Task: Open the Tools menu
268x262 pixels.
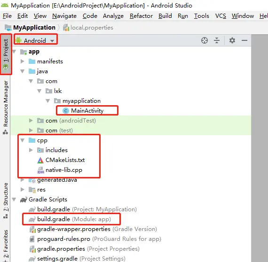Action: [x=202, y=16]
